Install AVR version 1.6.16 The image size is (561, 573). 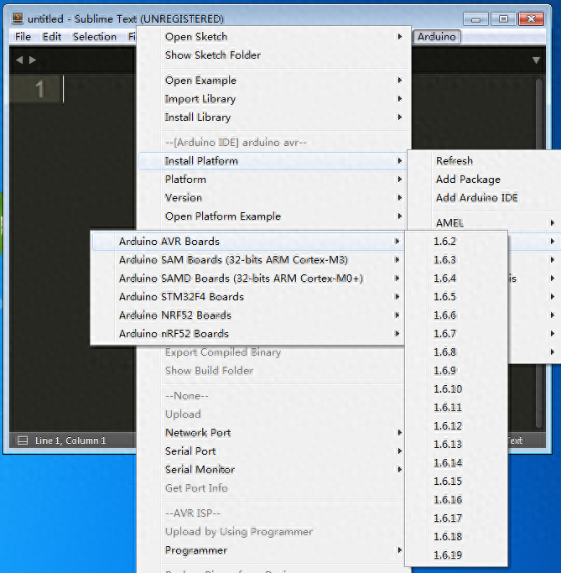(x=456, y=499)
